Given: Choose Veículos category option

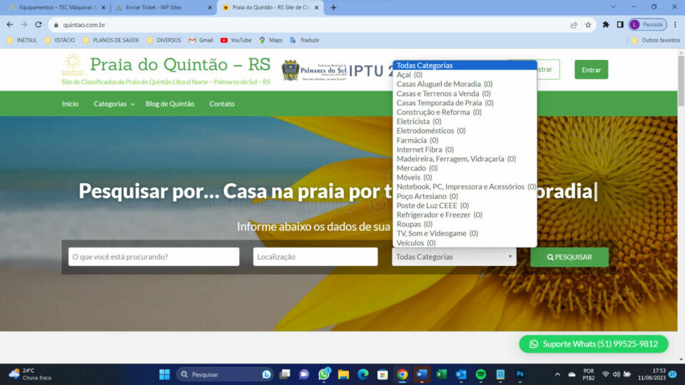Looking at the screenshot, I should click(x=465, y=242).
